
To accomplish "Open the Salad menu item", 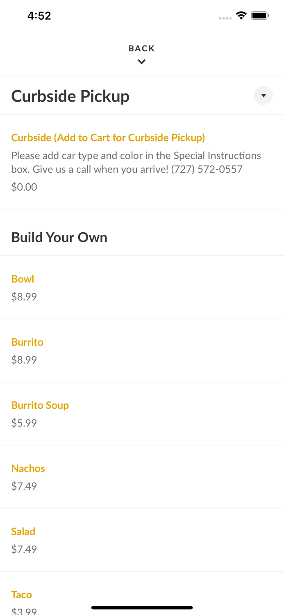I will [x=23, y=531].
